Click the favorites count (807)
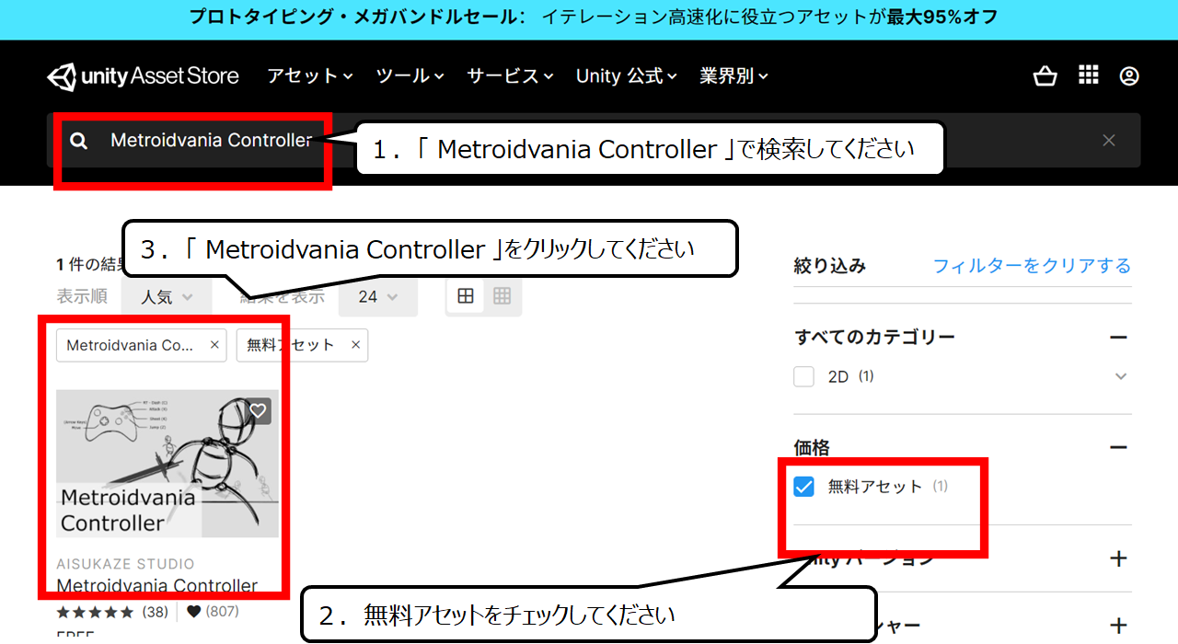This screenshot has width=1178, height=644. point(213,612)
